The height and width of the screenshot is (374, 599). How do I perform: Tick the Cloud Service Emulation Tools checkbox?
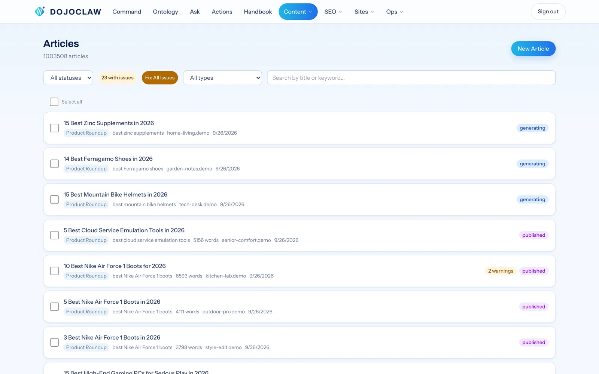(x=55, y=235)
